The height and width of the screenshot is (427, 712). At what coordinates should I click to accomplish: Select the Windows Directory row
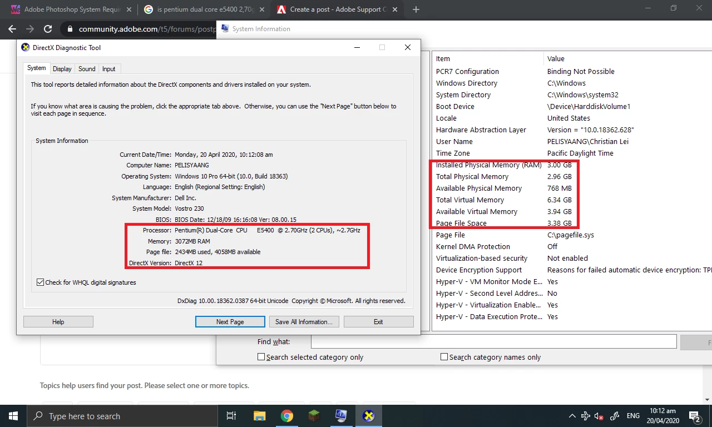572,83
